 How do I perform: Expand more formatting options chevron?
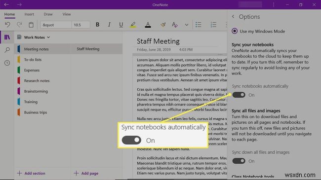[x=187, y=25]
